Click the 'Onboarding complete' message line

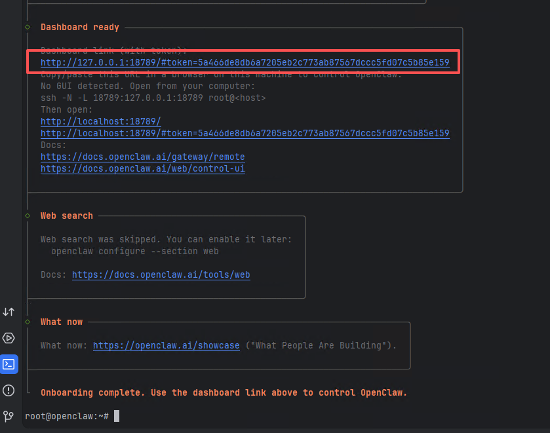[224, 393]
